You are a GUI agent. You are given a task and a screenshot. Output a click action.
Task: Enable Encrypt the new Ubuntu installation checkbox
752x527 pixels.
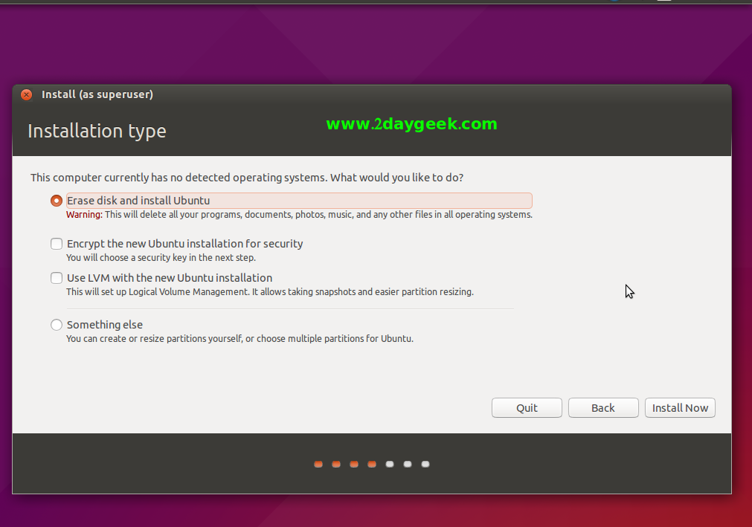pyautogui.click(x=57, y=244)
